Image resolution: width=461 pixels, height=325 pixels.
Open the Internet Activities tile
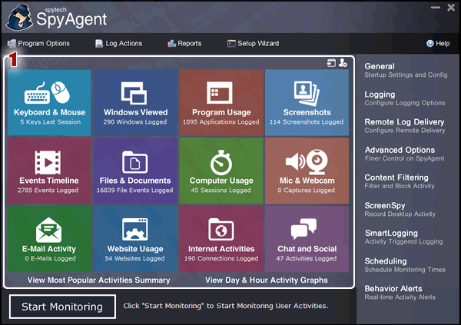[221, 239]
